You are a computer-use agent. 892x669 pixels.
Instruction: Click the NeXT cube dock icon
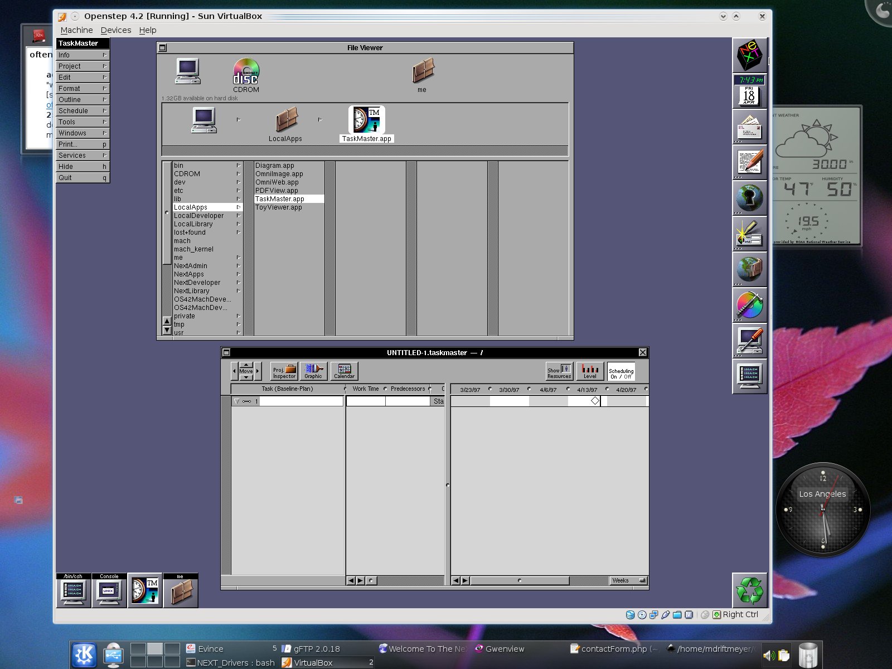pyautogui.click(x=749, y=56)
